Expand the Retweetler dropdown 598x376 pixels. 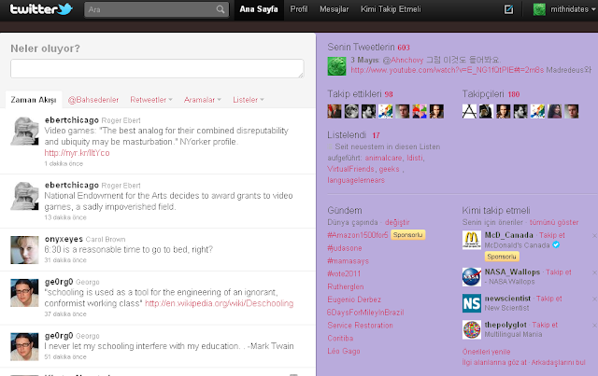click(x=151, y=100)
